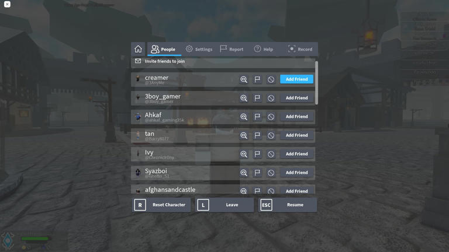Image resolution: width=449 pixels, height=252 pixels.
Task: Report player 3boy_gamer using flag icon
Action: [257, 98]
